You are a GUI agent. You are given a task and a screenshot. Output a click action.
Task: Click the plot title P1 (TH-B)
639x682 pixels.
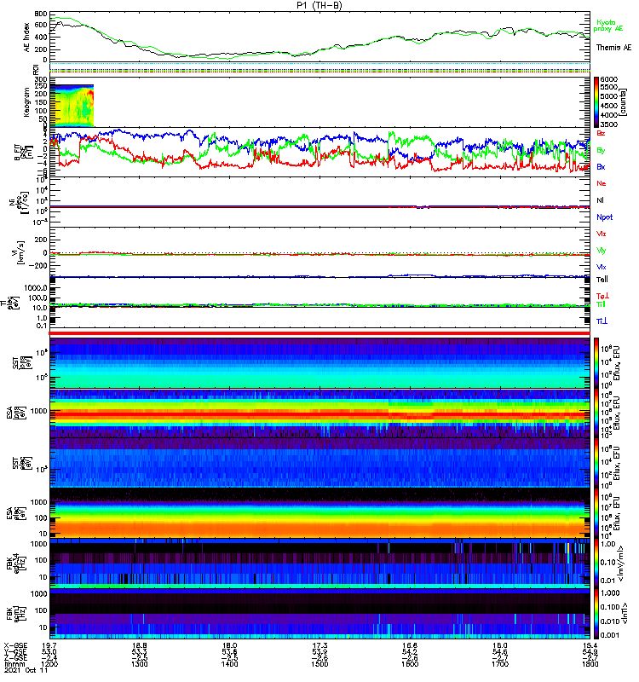click(x=319, y=5)
